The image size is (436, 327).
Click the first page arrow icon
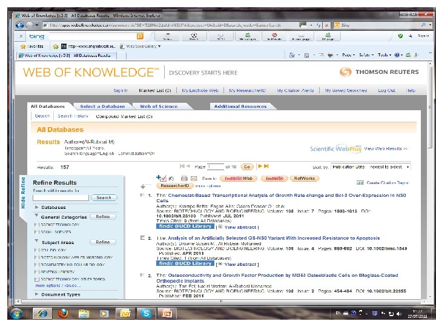tap(182, 166)
